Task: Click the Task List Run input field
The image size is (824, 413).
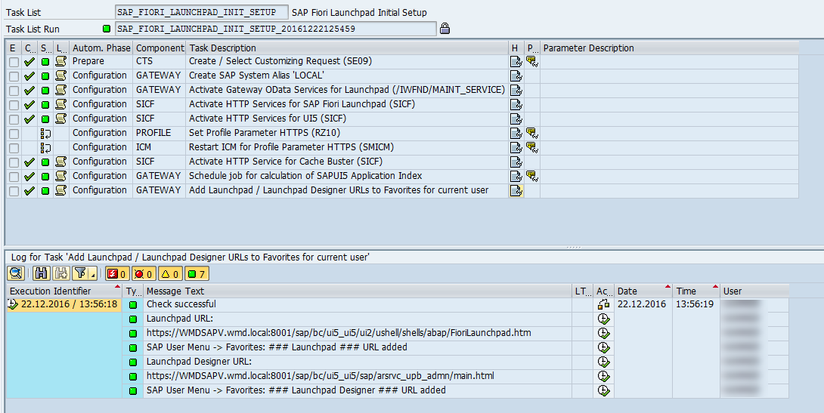Action: click(x=275, y=29)
